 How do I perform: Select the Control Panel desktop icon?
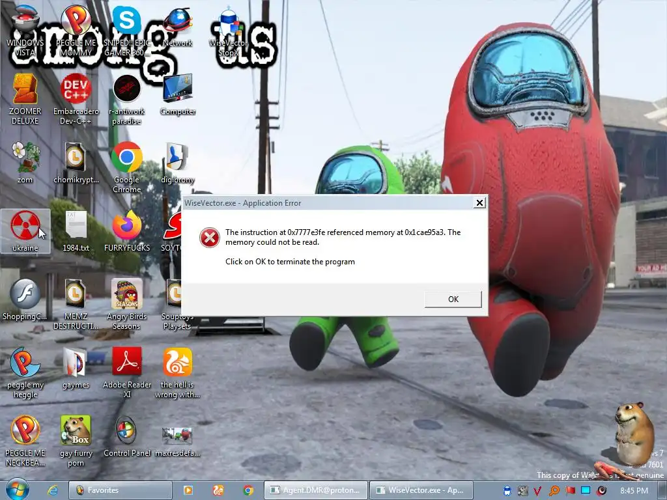127,436
